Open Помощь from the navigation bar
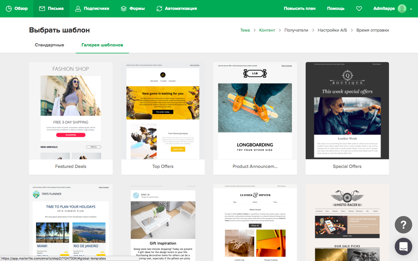This screenshot has width=418, height=261. pyautogui.click(x=336, y=9)
